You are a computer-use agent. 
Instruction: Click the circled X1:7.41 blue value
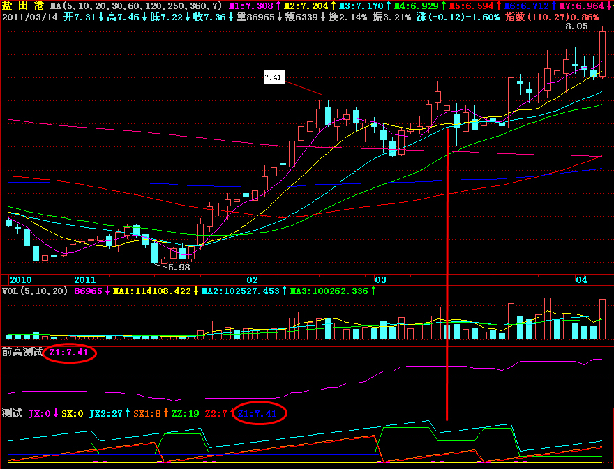click(257, 413)
